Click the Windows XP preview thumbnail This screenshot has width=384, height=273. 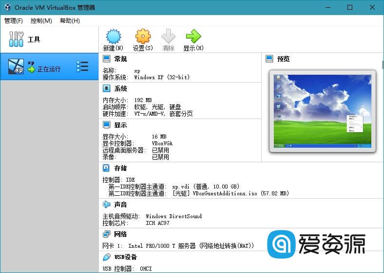tap(322, 111)
